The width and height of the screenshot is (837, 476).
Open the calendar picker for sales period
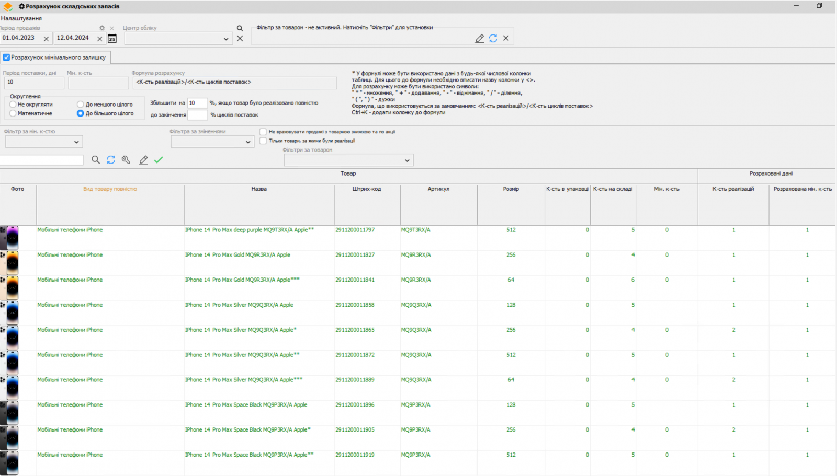pyautogui.click(x=112, y=39)
